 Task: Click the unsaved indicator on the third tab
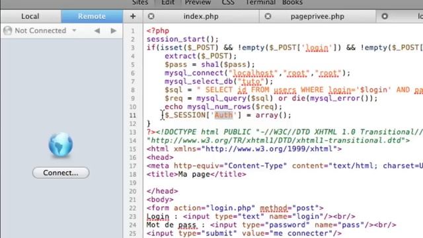click(x=385, y=17)
